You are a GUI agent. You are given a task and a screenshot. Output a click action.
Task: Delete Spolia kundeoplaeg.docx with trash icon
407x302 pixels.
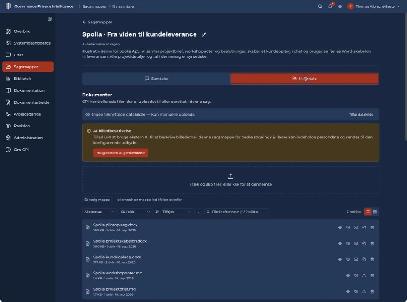pyautogui.click(x=372, y=260)
